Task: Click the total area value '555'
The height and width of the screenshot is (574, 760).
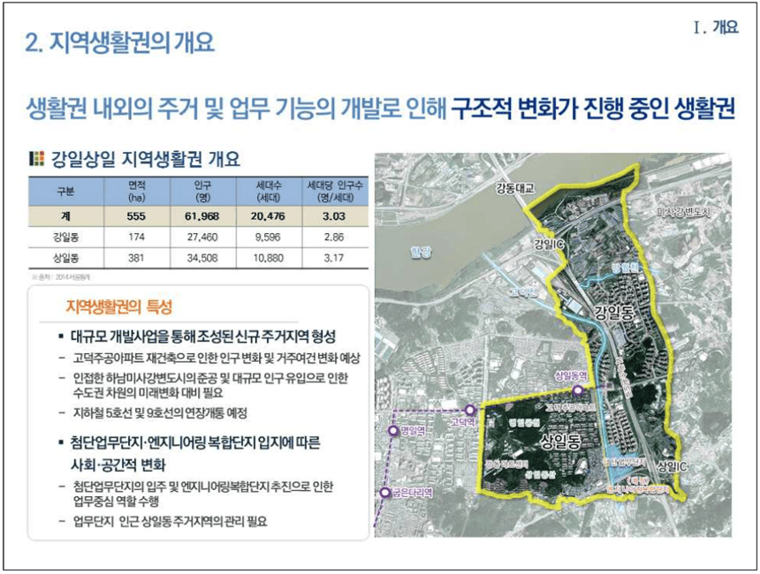Action: click(x=136, y=216)
